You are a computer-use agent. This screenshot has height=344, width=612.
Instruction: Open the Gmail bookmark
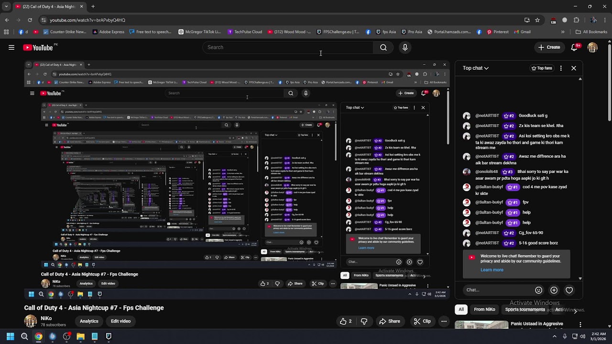coord(522,32)
